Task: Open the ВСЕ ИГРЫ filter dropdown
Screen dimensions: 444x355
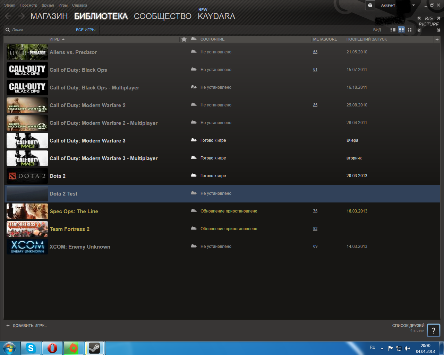Action: [x=86, y=30]
